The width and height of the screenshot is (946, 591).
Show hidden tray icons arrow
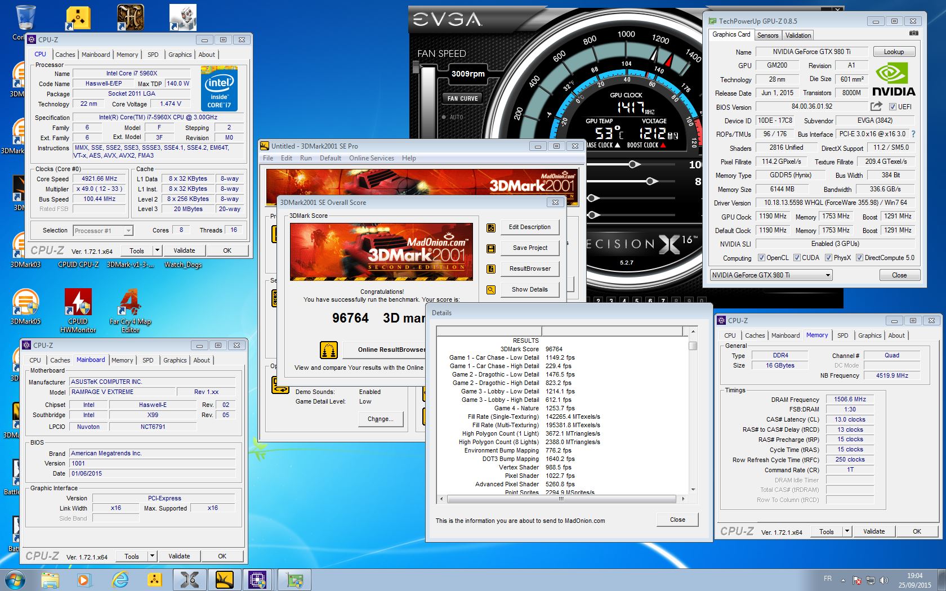click(843, 580)
